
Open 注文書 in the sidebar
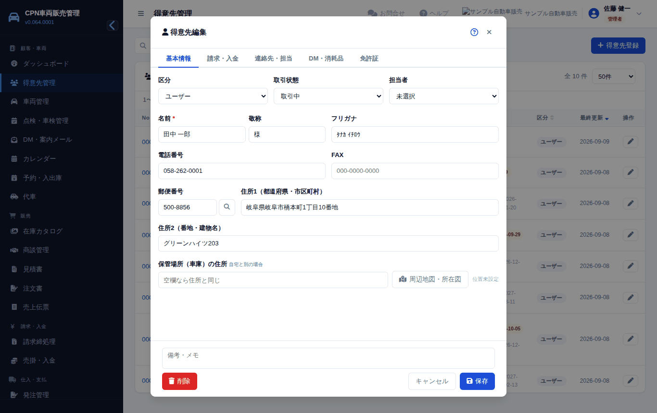coord(62,289)
